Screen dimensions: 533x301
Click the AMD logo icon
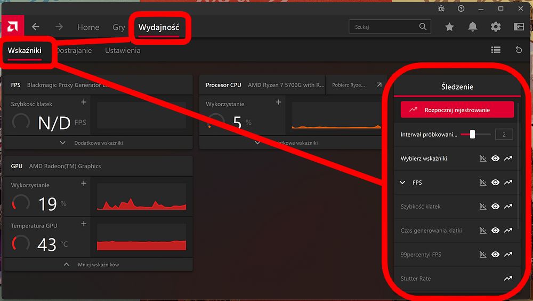pos(13,27)
